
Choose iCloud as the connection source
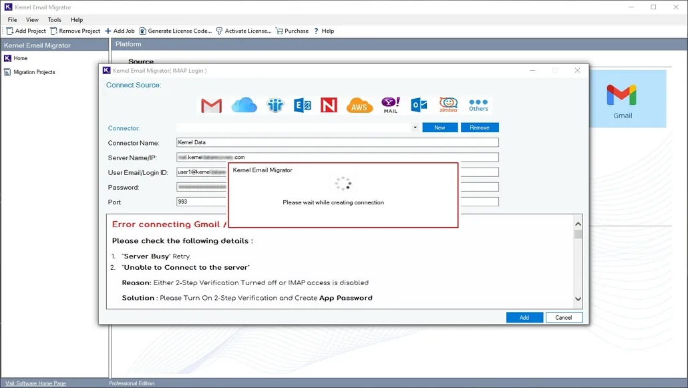point(243,104)
